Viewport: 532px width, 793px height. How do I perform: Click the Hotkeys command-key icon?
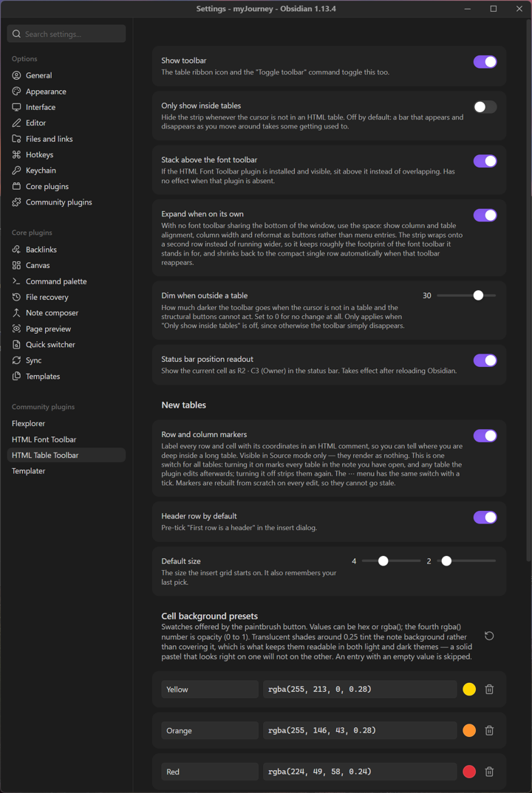click(17, 155)
